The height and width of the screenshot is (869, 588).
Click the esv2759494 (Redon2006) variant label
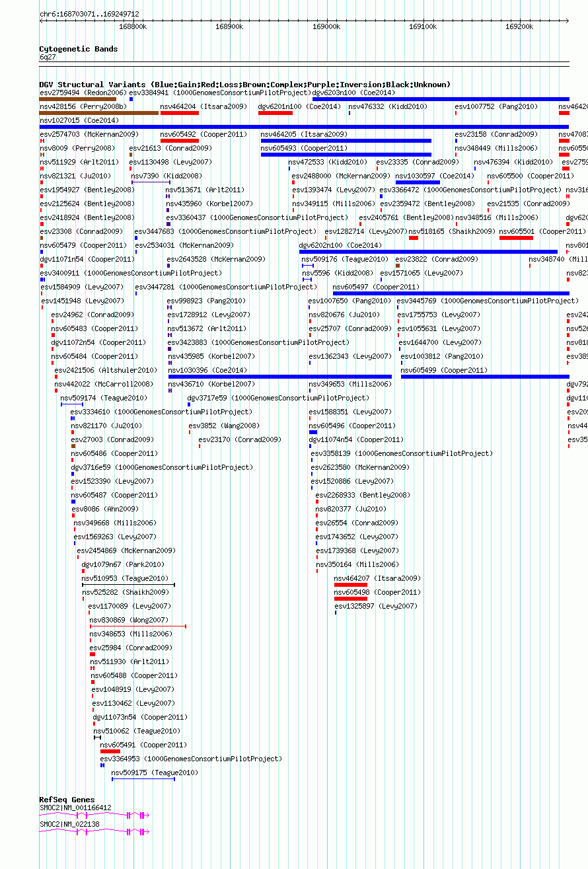(83, 93)
